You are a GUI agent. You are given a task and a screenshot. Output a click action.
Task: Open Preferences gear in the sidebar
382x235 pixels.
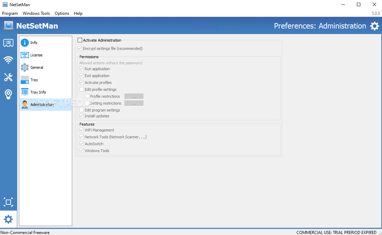(x=8, y=220)
